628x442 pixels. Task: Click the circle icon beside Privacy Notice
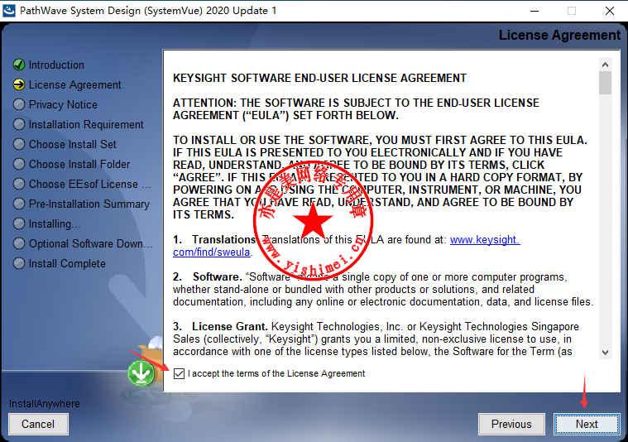point(19,104)
